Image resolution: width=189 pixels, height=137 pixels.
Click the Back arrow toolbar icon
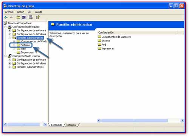click(6, 17)
